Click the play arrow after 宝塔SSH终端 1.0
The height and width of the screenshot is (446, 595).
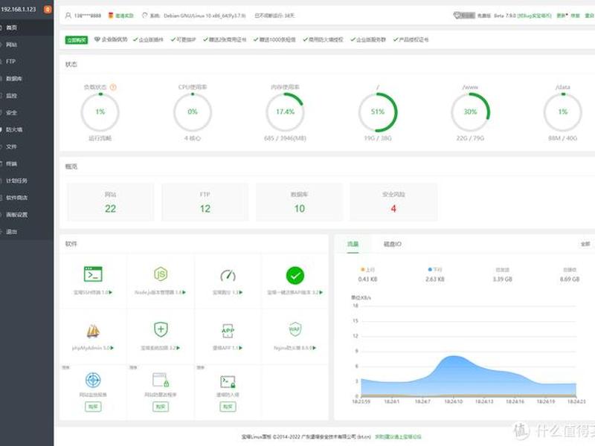click(x=111, y=292)
